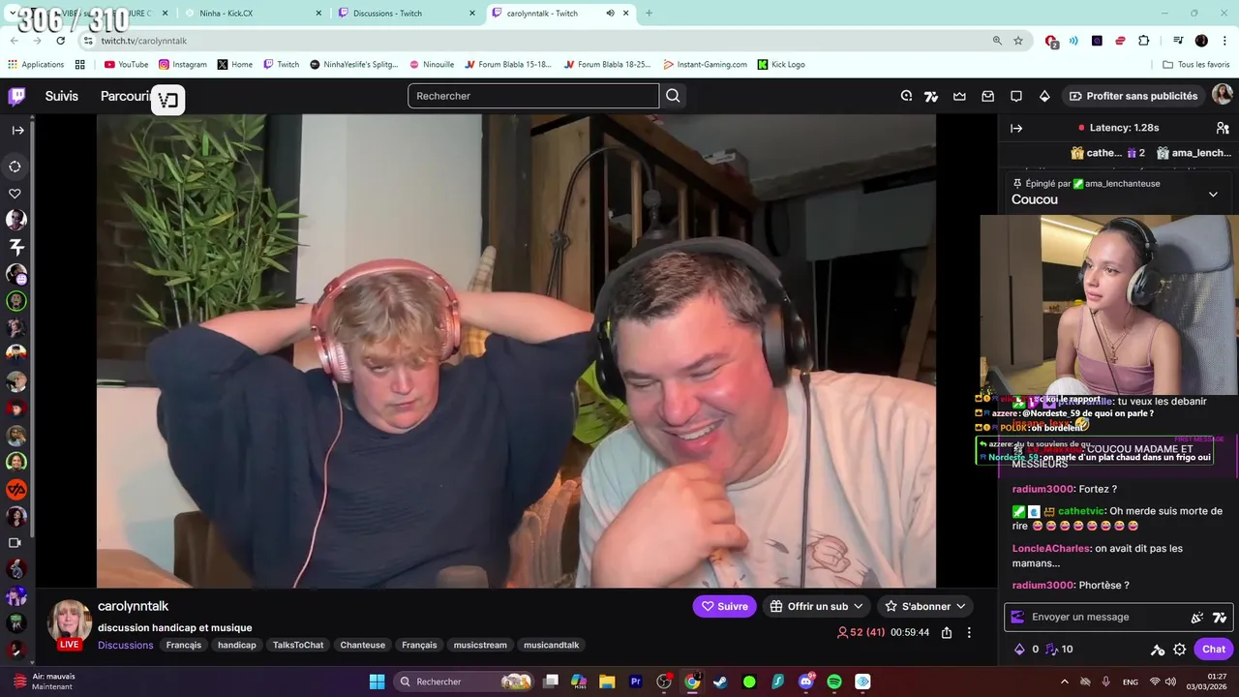The height and width of the screenshot is (697, 1239).
Task: Reload the page with refresh button
Action: pos(60,41)
